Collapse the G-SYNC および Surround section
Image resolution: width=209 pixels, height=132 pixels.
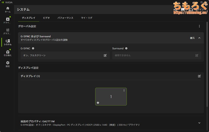pos(199,38)
